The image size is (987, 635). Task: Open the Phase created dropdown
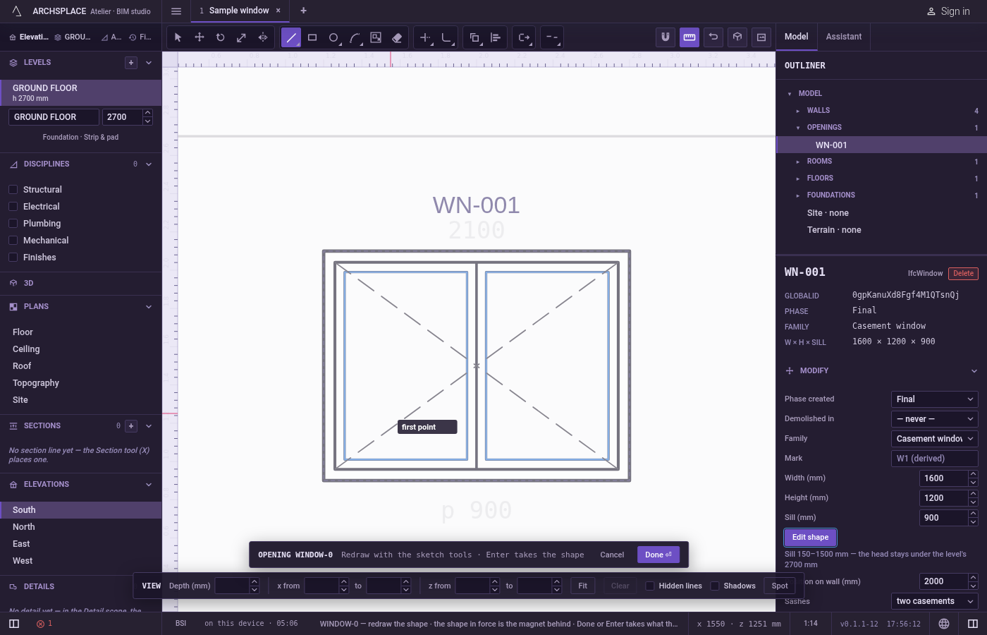click(x=934, y=399)
